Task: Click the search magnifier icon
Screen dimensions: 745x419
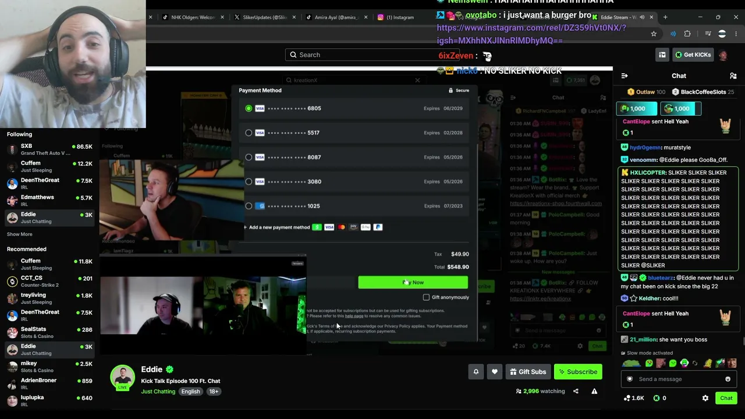Action: (x=293, y=55)
